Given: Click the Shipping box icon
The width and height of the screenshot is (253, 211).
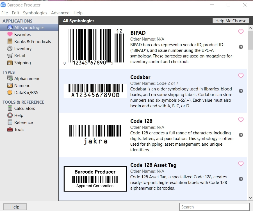Looking at the screenshot, I should (x=10, y=63).
